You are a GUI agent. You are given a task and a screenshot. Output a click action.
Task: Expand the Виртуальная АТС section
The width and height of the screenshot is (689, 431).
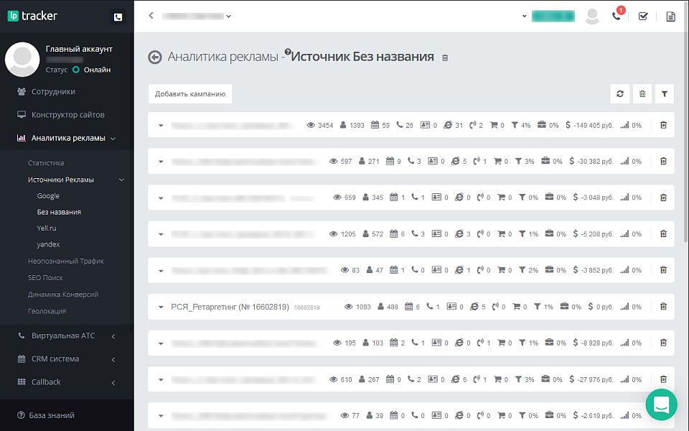[65, 335]
